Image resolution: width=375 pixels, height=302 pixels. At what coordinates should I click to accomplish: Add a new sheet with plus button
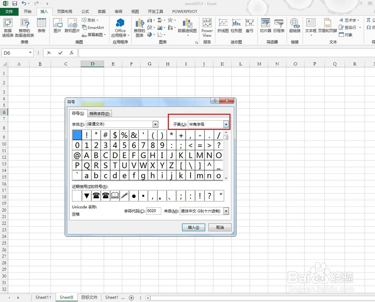[x=131, y=298]
